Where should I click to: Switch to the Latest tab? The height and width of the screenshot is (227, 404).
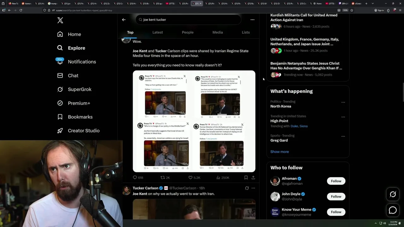157,32
